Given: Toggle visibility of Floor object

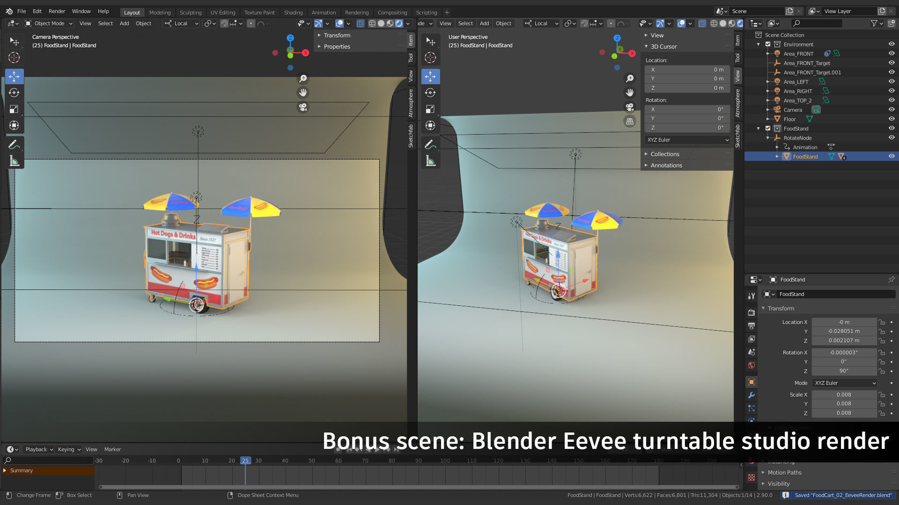Looking at the screenshot, I should pyautogui.click(x=892, y=119).
